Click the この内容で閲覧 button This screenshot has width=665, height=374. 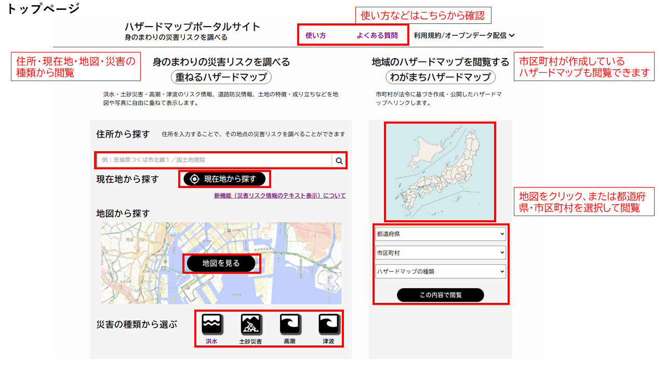(440, 295)
